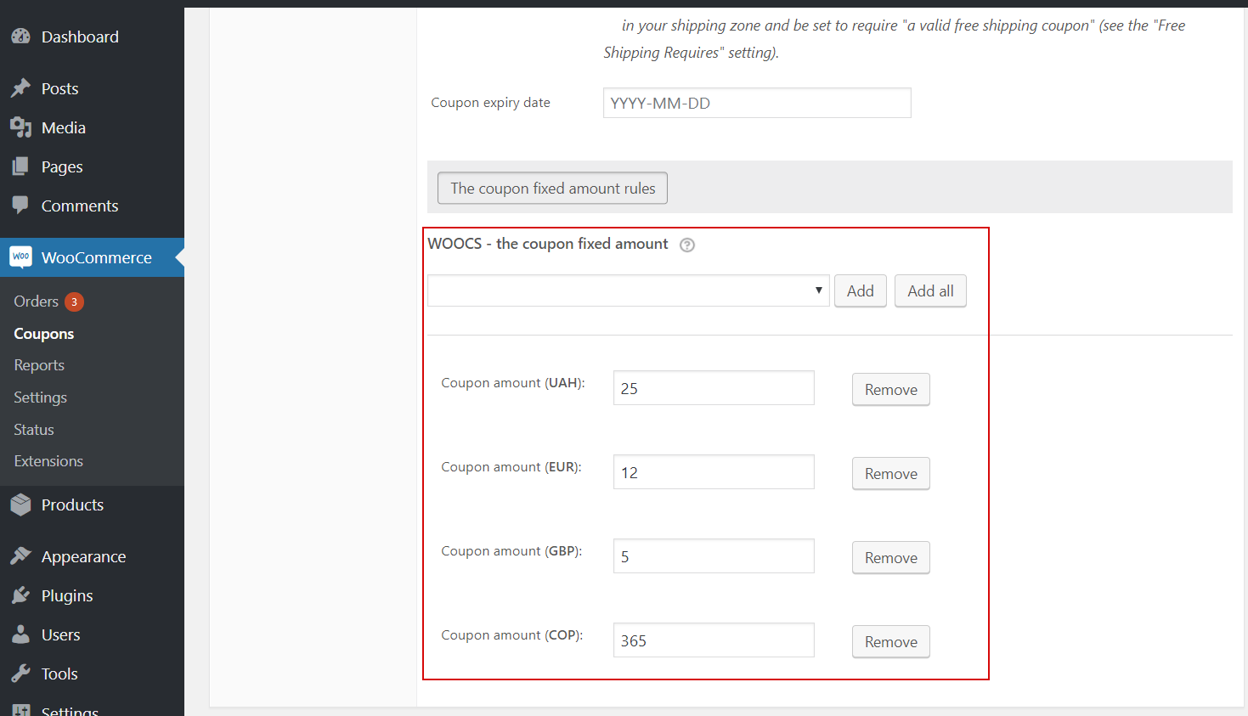Screen dimensions: 1248x716
Task: Click the Coupon expiry date field
Action: (757, 103)
